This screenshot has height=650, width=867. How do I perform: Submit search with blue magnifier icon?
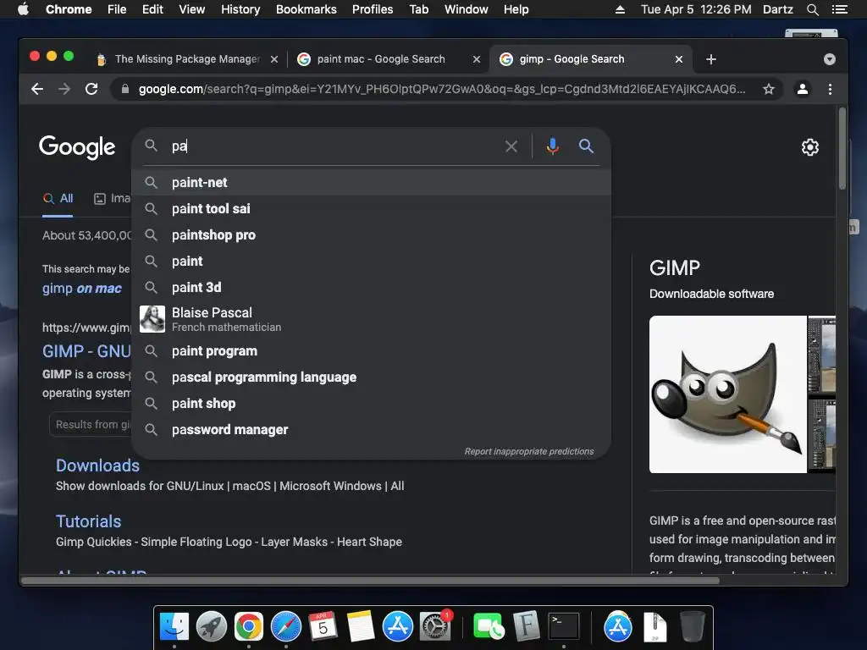click(586, 146)
